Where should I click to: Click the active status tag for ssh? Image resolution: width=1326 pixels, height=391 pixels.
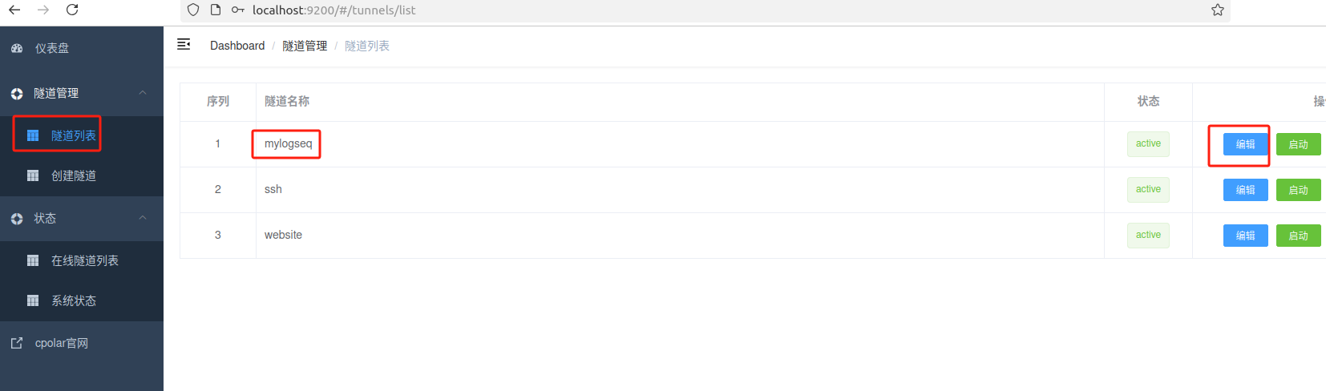1148,190
